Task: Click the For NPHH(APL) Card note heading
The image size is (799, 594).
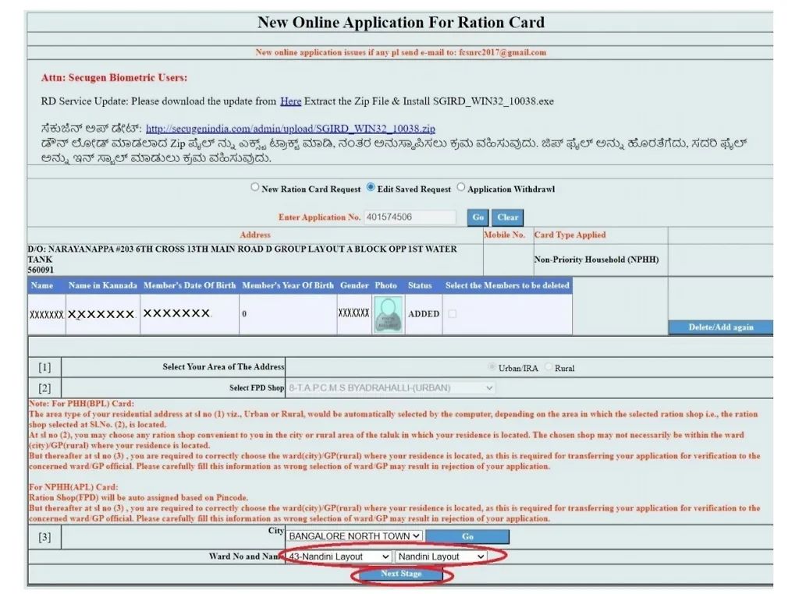Action: (x=73, y=487)
